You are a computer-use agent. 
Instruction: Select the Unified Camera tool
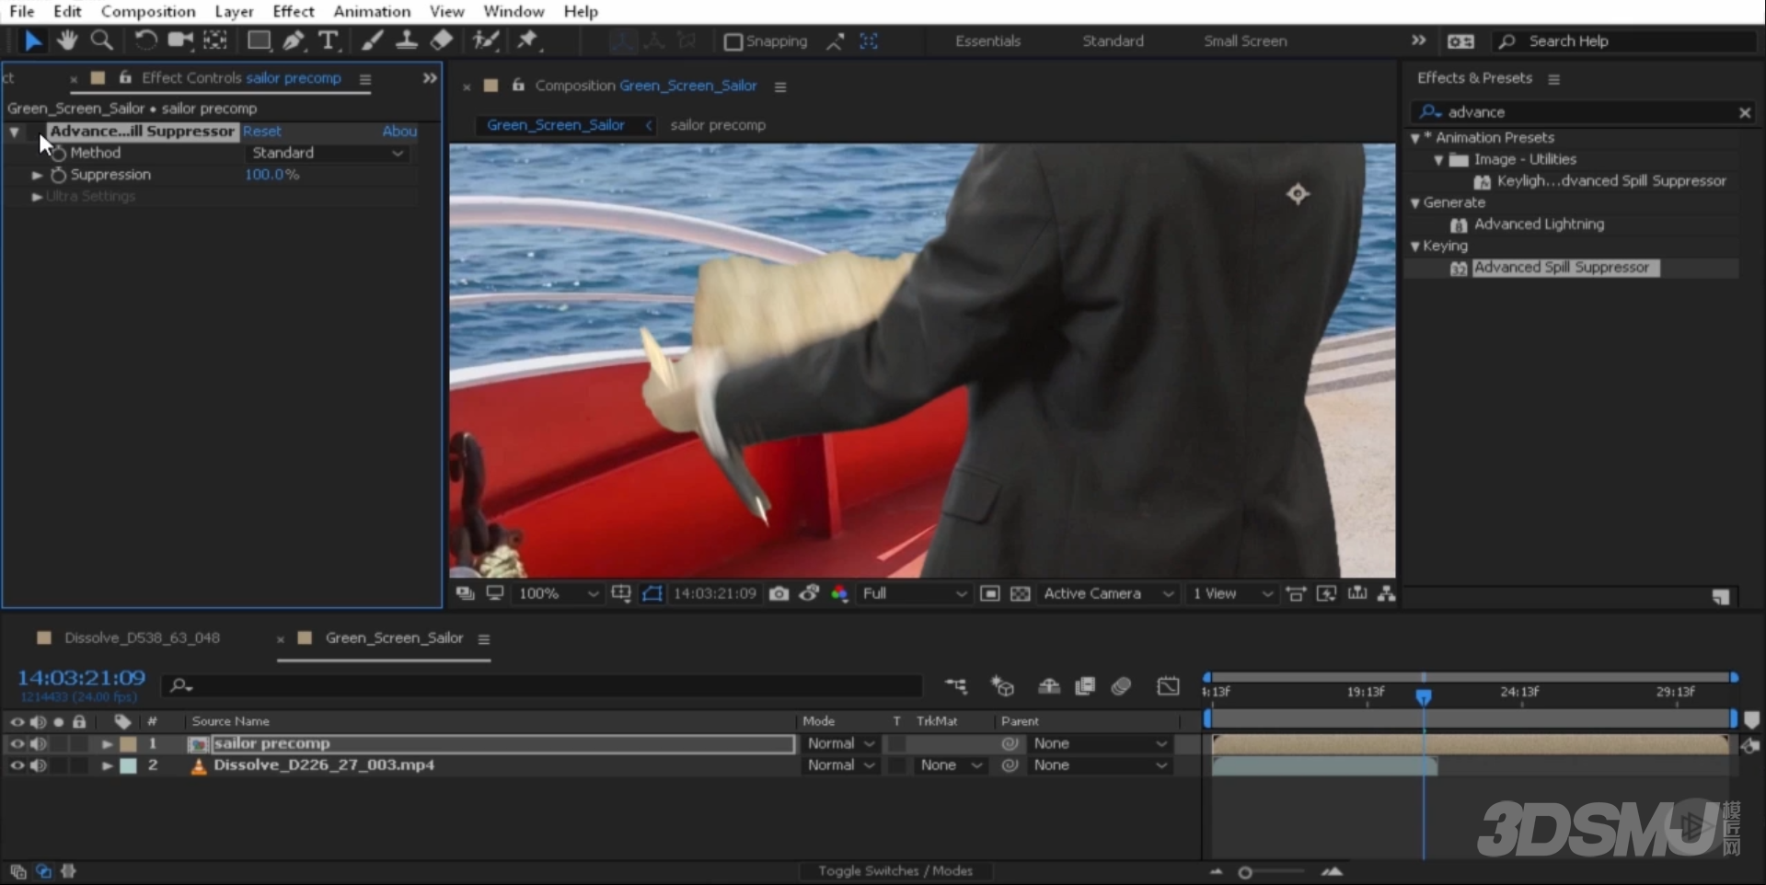coord(180,40)
